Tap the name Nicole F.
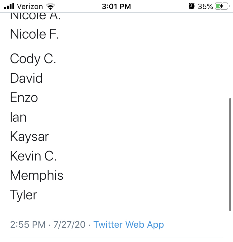Image resolution: width=233 pixels, height=242 pixels. pyautogui.click(x=34, y=34)
